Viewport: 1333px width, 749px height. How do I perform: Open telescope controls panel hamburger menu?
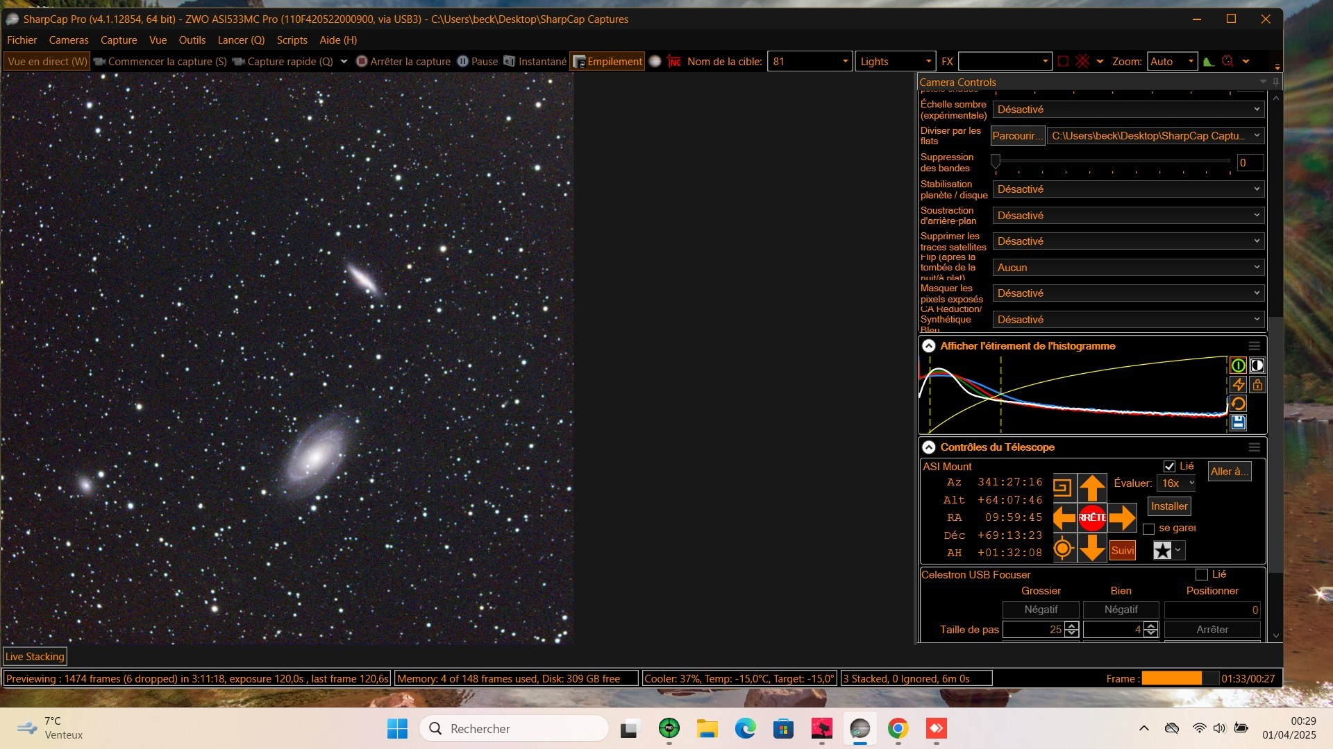(x=1254, y=447)
